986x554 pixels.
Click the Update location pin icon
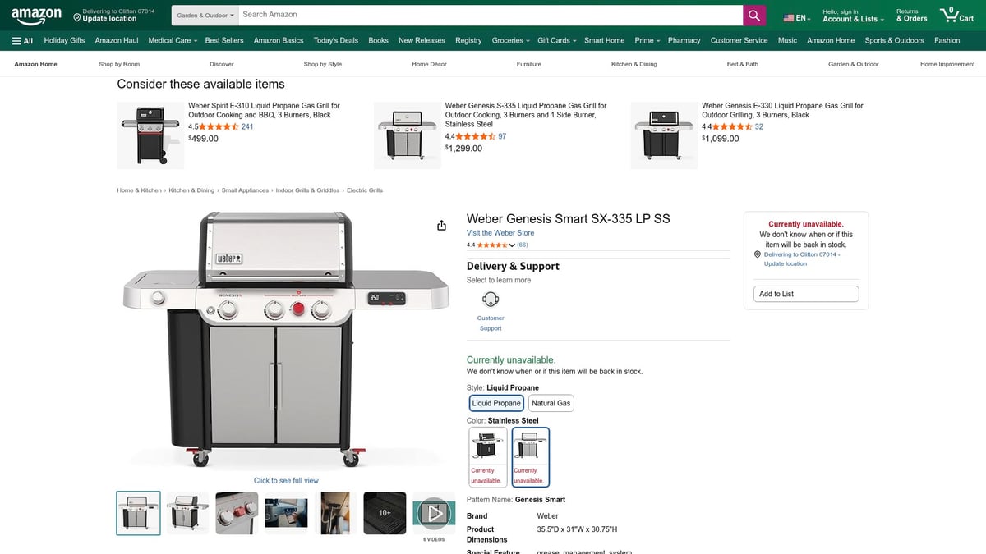[77, 17]
